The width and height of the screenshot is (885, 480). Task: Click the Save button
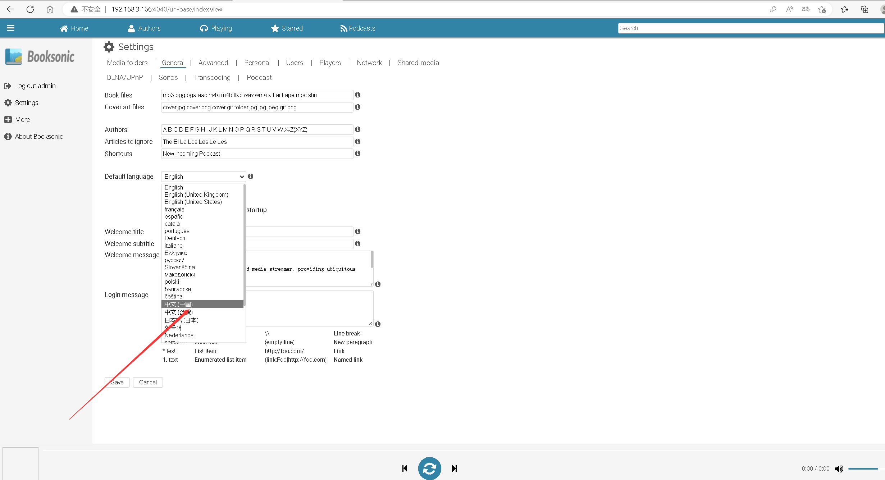pyautogui.click(x=117, y=382)
